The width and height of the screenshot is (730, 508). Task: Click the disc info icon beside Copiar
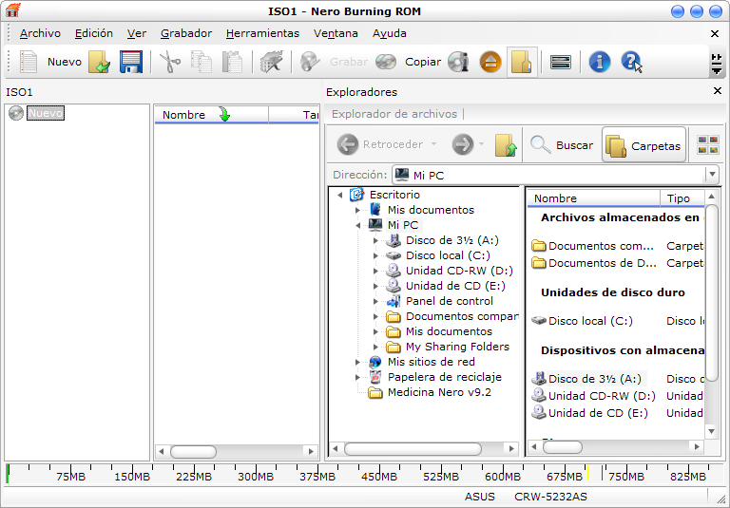pos(459,63)
